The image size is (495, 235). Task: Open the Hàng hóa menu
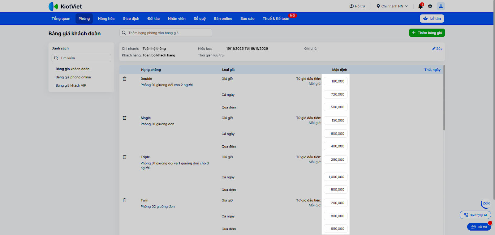106,19
